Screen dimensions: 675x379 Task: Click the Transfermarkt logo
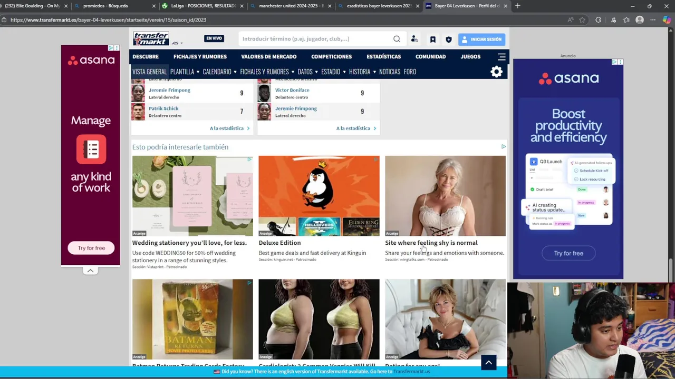[151, 39]
